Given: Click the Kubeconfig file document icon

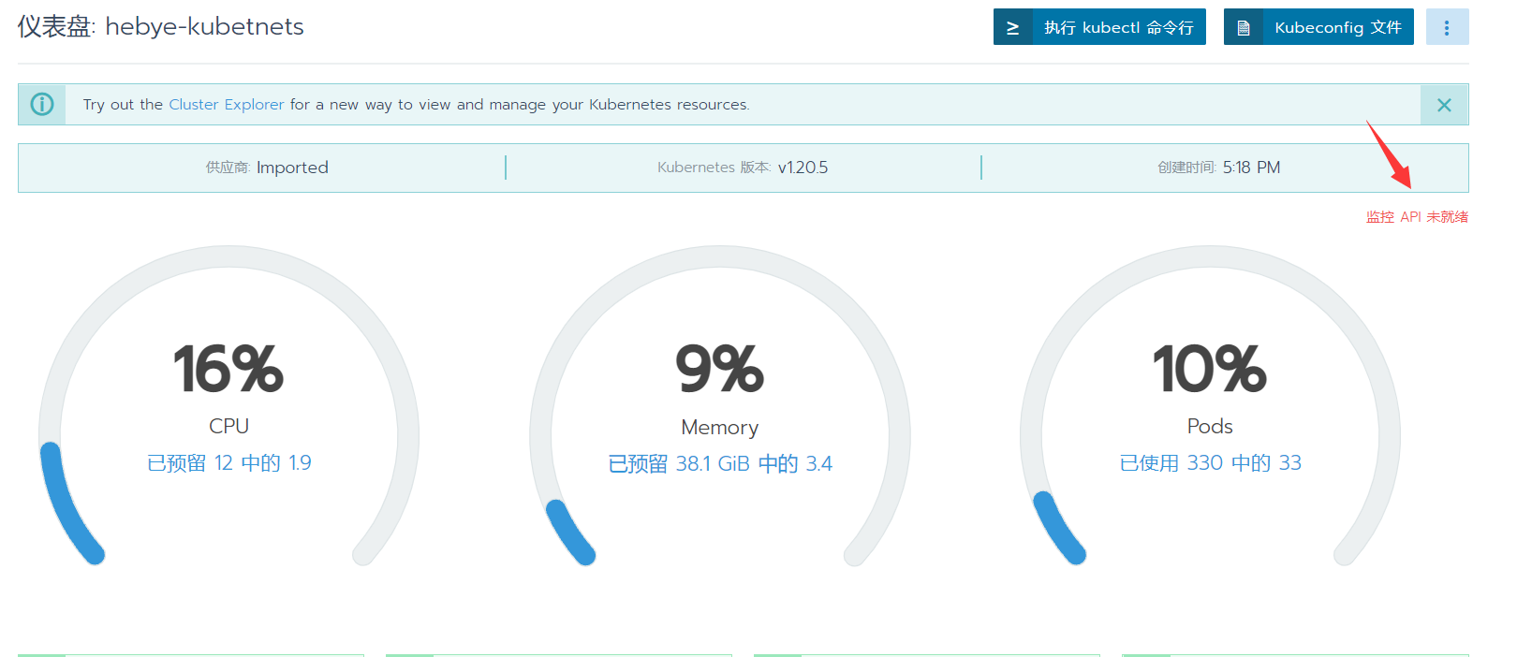Looking at the screenshot, I should [1243, 27].
